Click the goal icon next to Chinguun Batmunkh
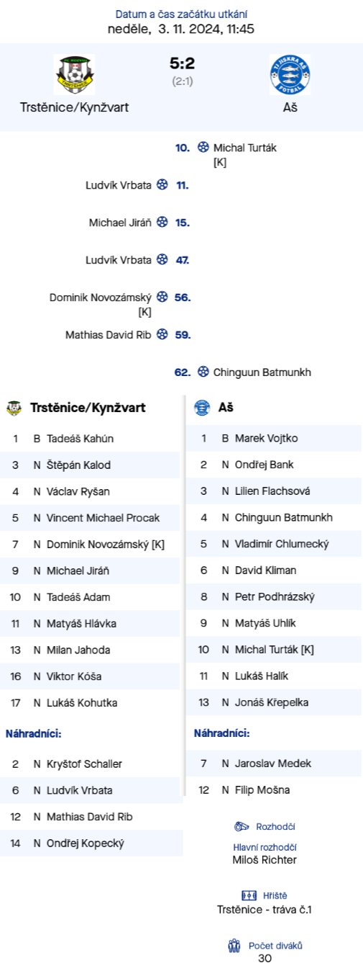The width and height of the screenshot is (363, 971). pos(203,372)
